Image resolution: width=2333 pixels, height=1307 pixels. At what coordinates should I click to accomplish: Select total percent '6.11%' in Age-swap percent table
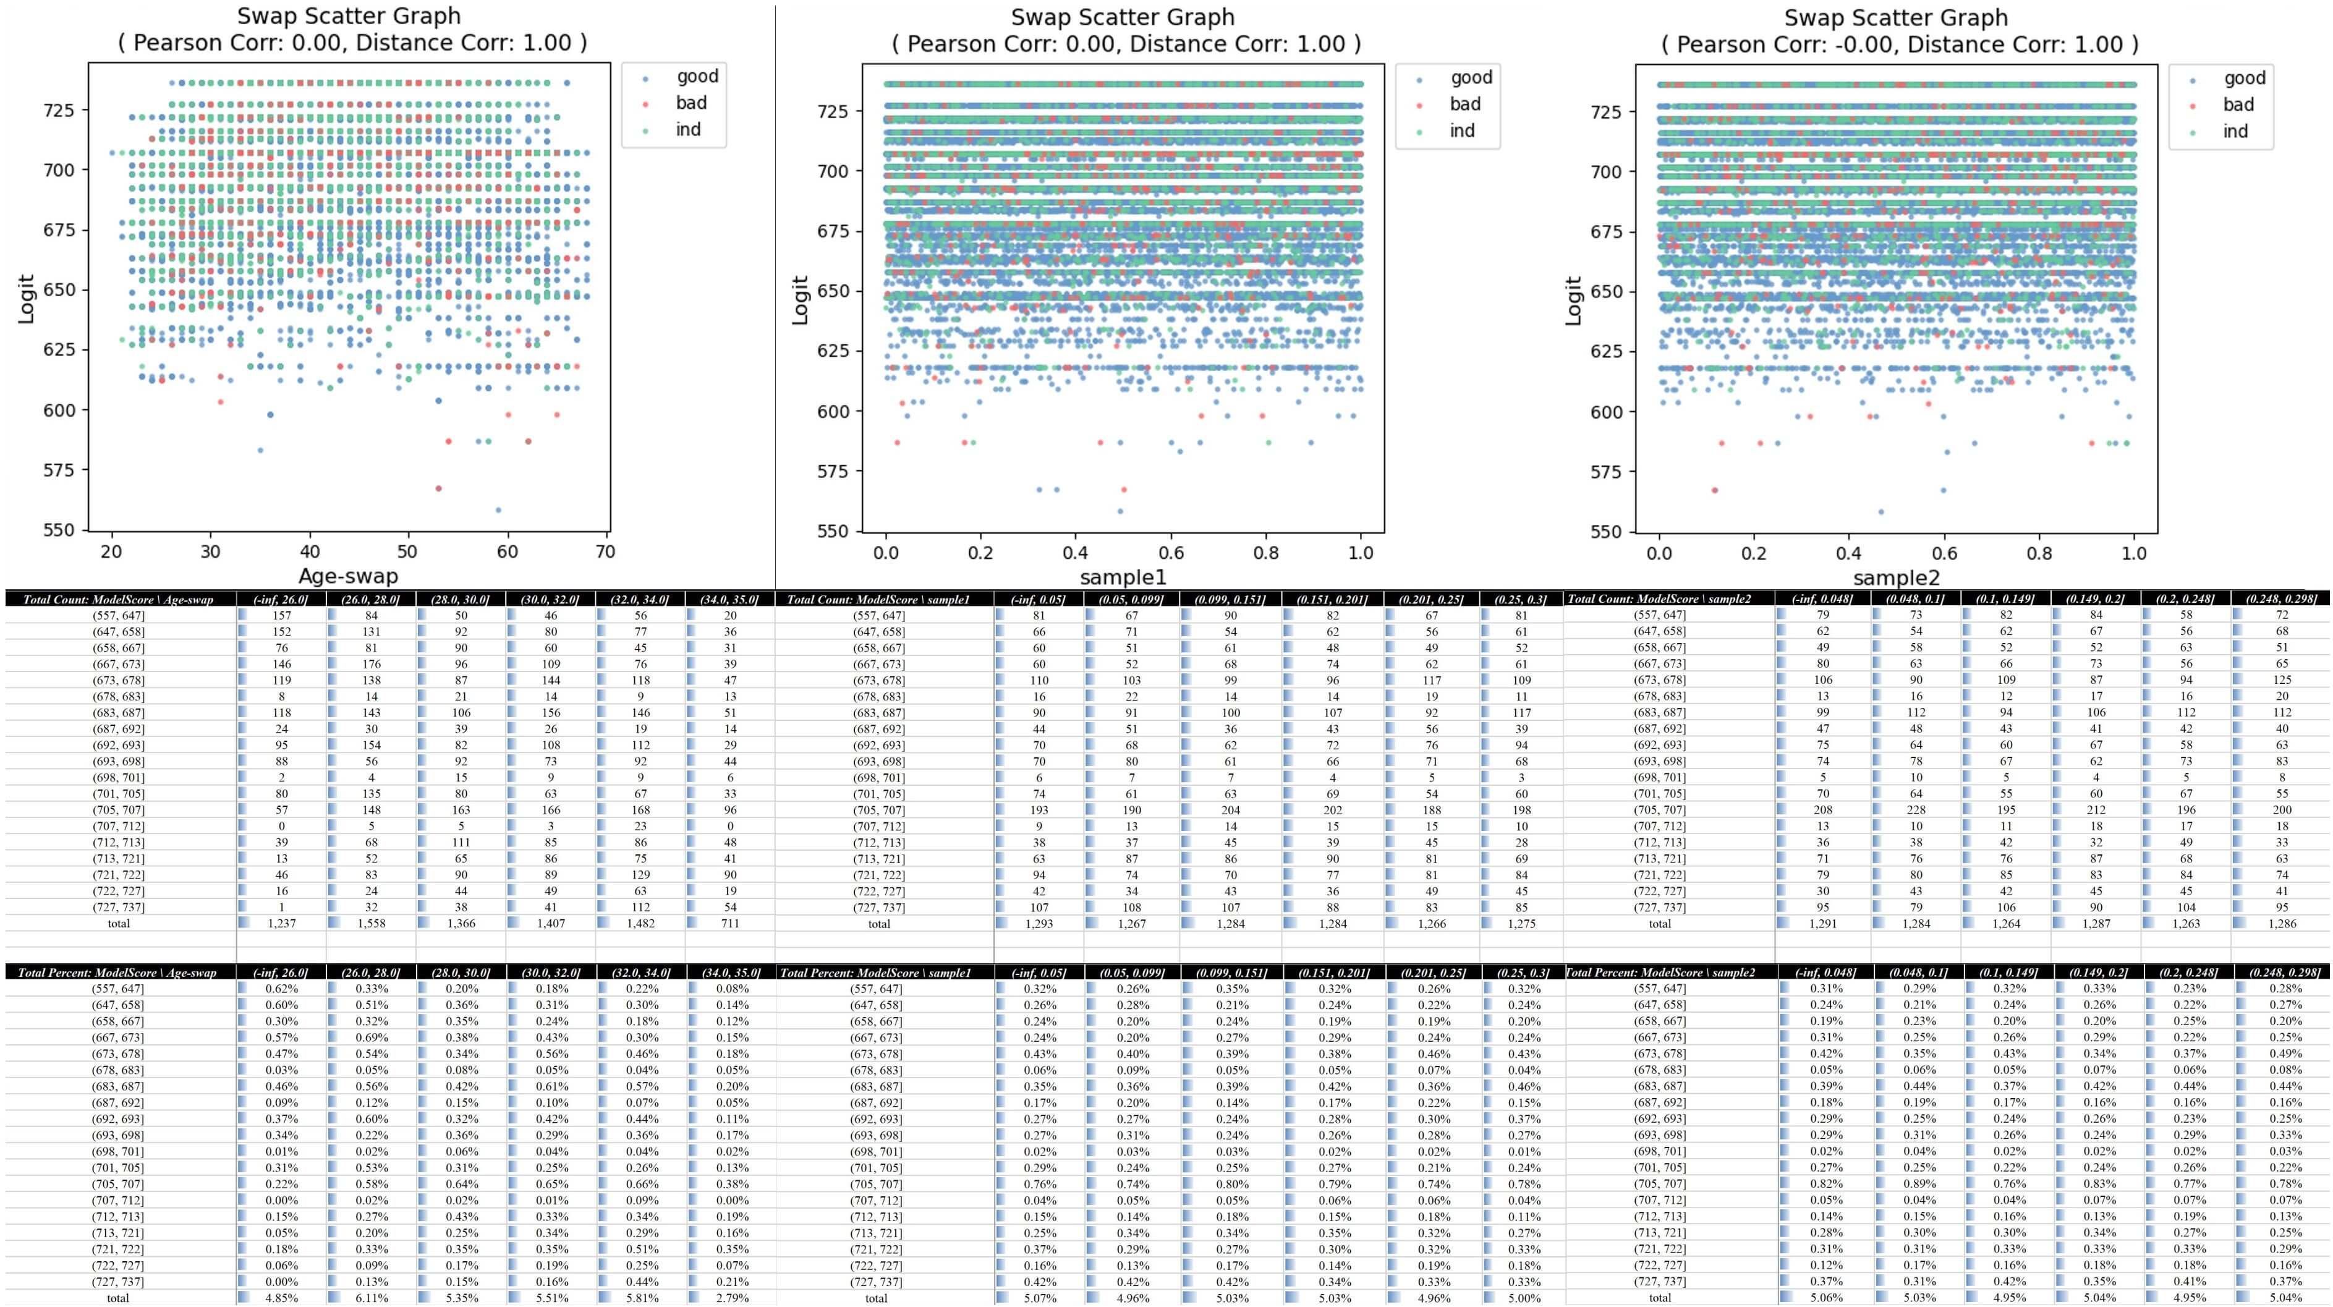pos(372,1298)
